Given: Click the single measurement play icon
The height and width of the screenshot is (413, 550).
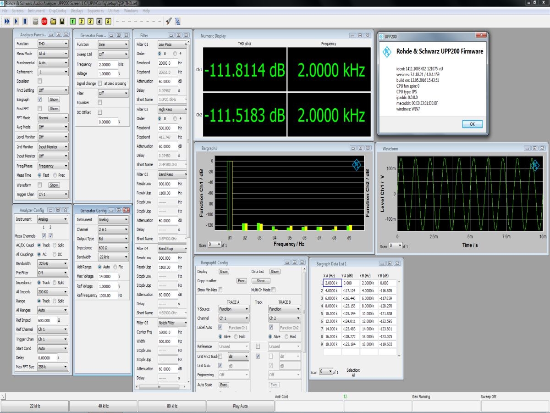Looking at the screenshot, I should (16, 21).
